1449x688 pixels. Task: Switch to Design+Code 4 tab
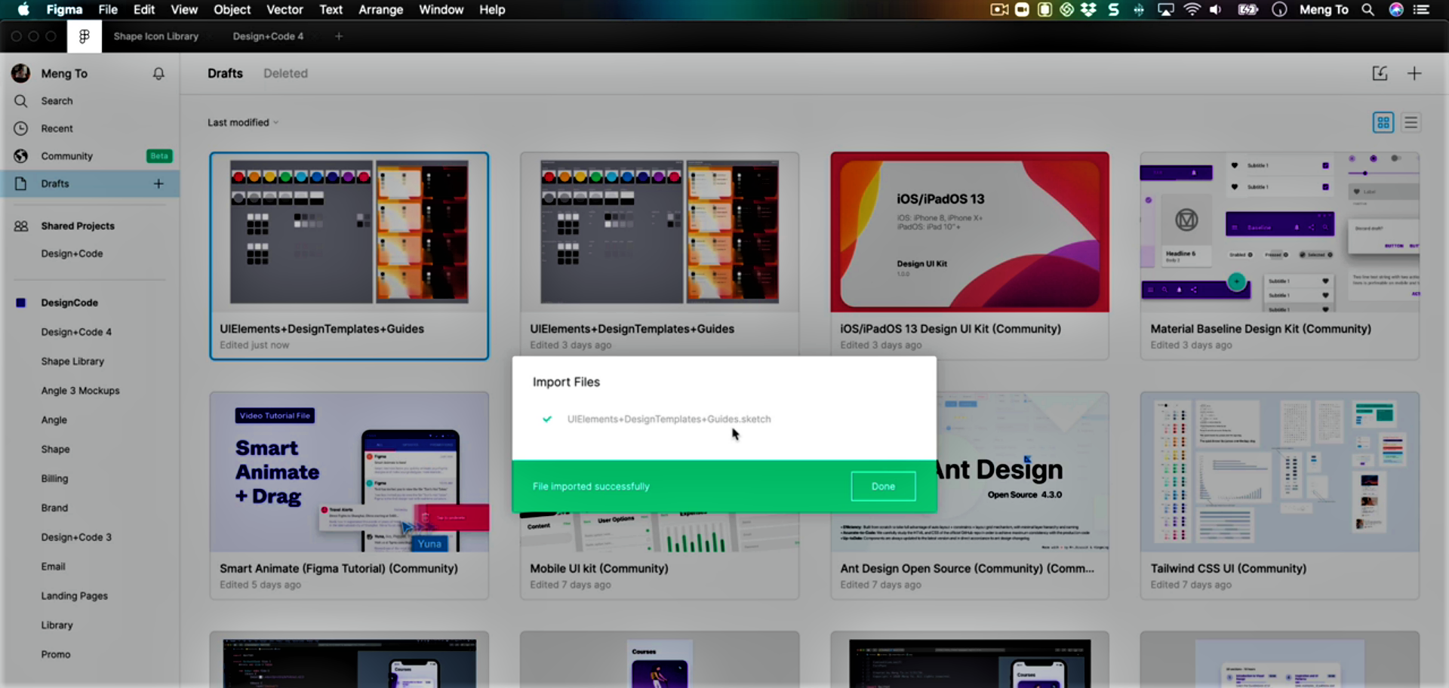point(268,36)
